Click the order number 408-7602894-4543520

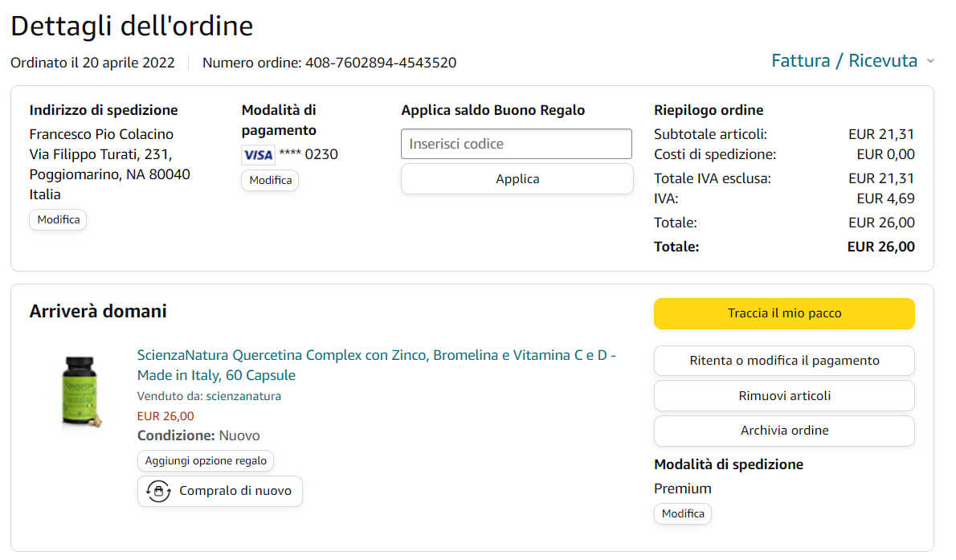tap(381, 63)
